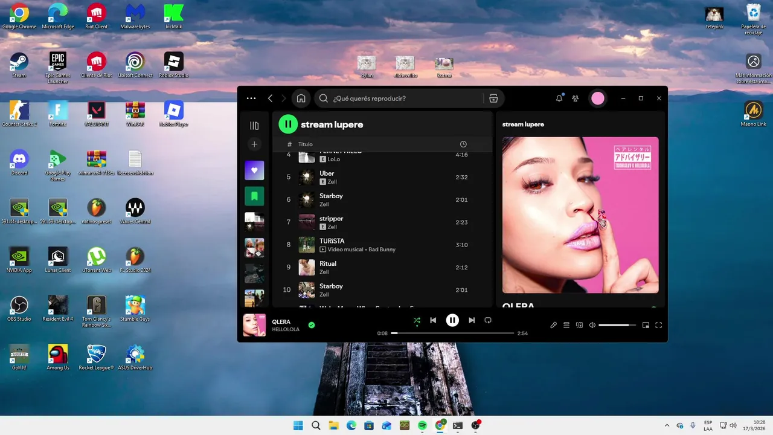773x435 pixels.
Task: Open VALORANT desktop shortcut
Action: (x=97, y=114)
